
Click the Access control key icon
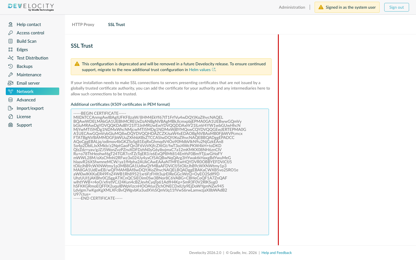11,33
